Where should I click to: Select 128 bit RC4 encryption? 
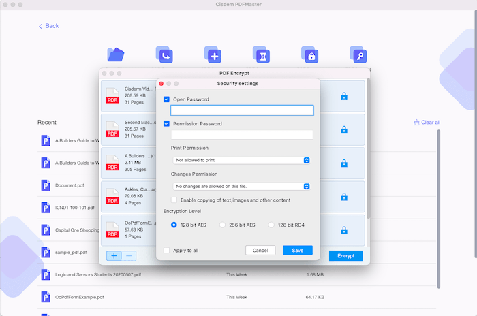click(271, 225)
